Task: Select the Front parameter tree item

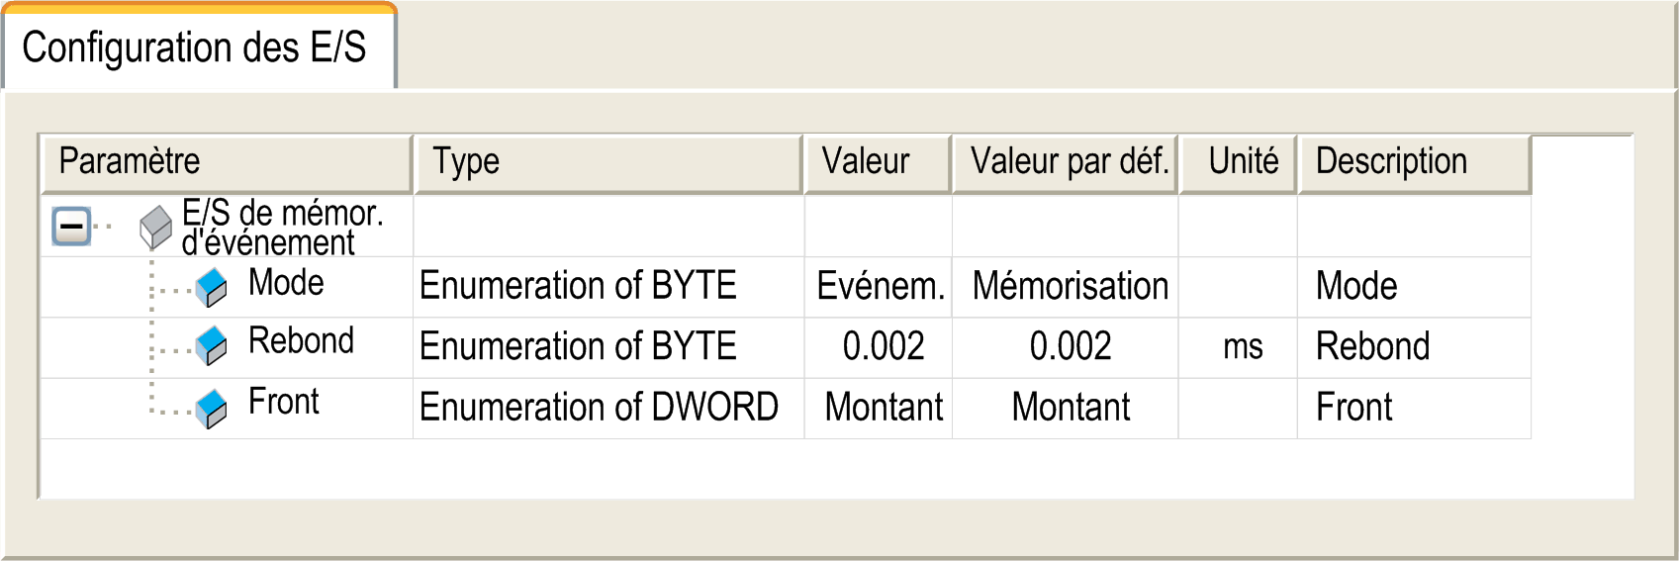Action: pyautogui.click(x=284, y=403)
